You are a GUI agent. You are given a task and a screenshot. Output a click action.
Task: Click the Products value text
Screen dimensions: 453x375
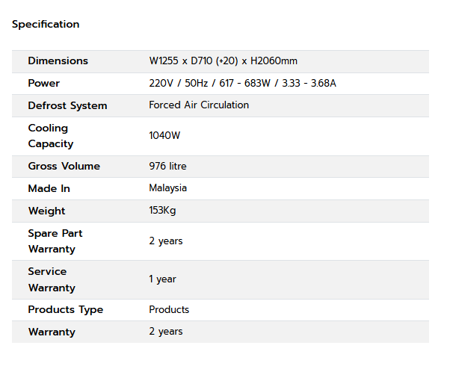click(x=169, y=310)
